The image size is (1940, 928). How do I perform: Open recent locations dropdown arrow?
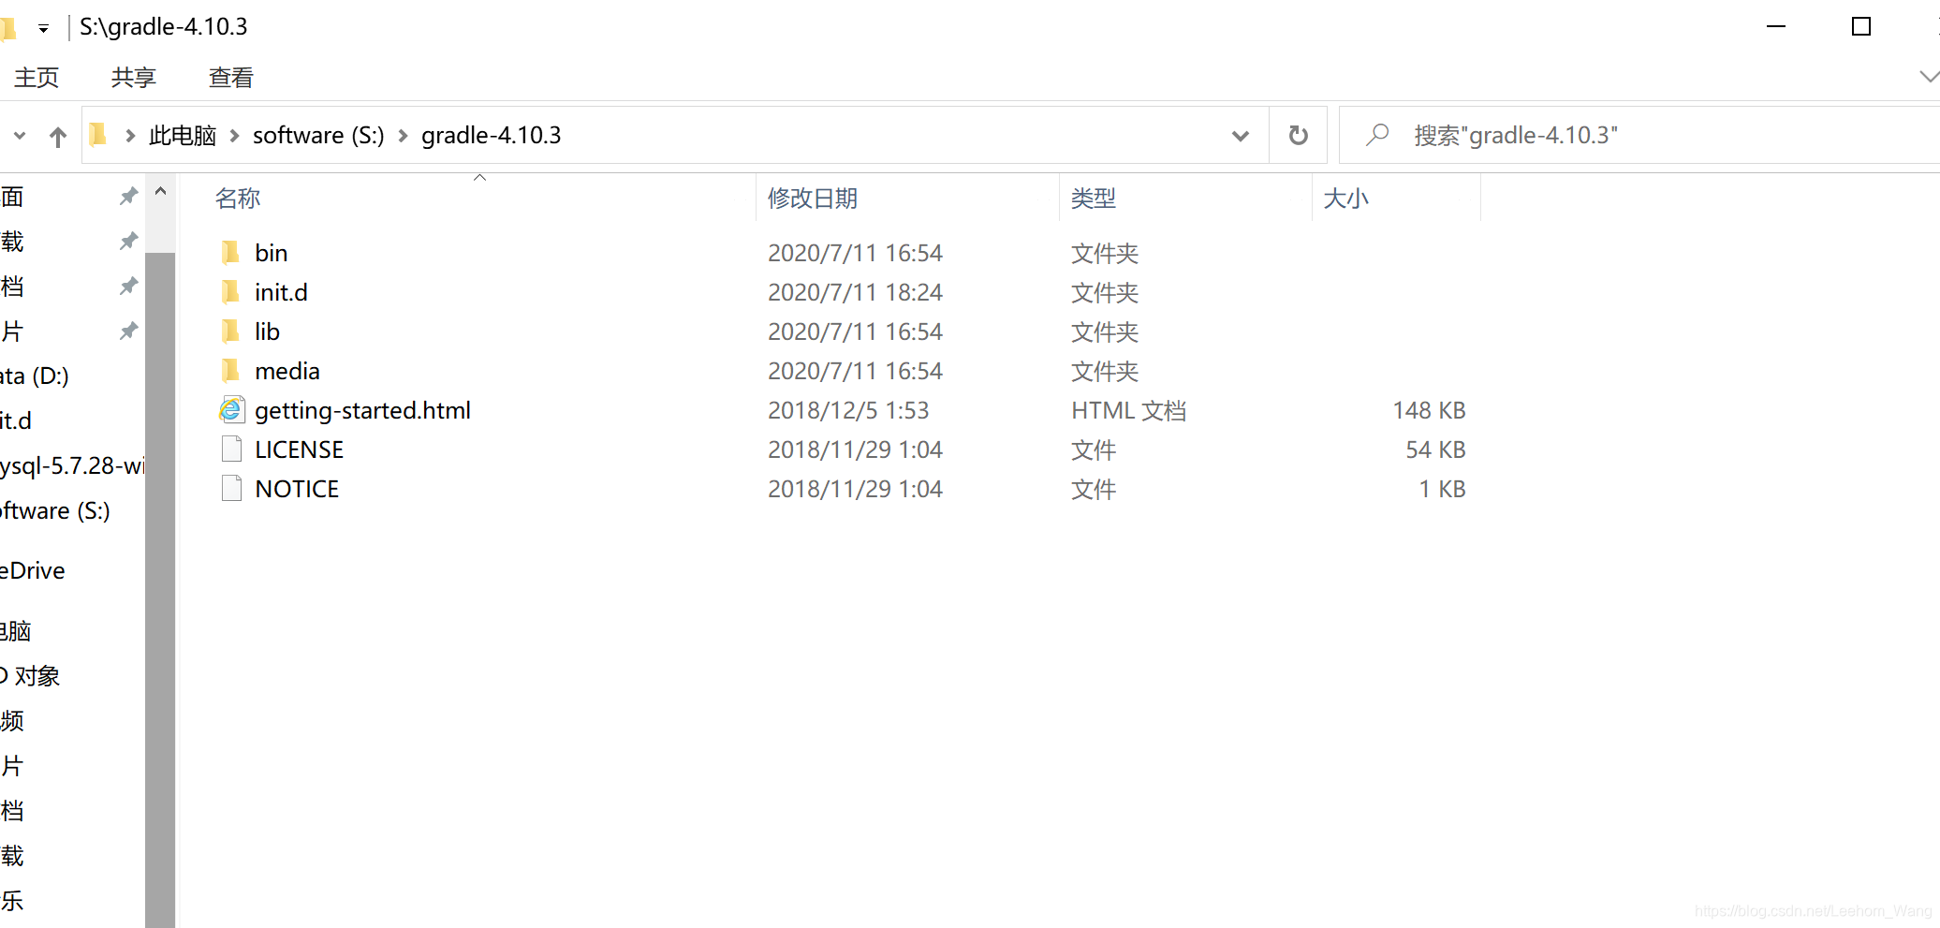(x=20, y=136)
